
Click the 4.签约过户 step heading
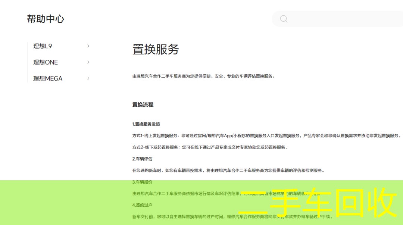(x=142, y=205)
